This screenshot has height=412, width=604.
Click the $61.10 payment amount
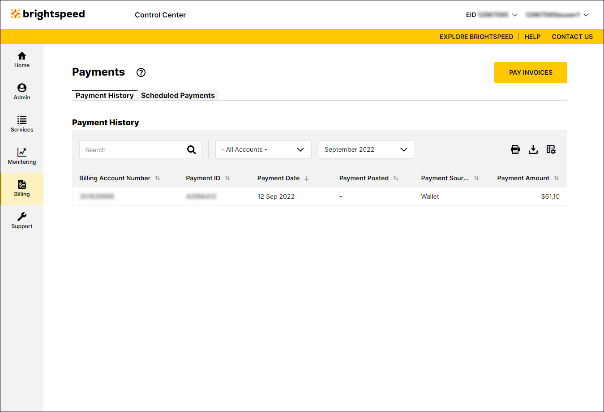point(550,196)
